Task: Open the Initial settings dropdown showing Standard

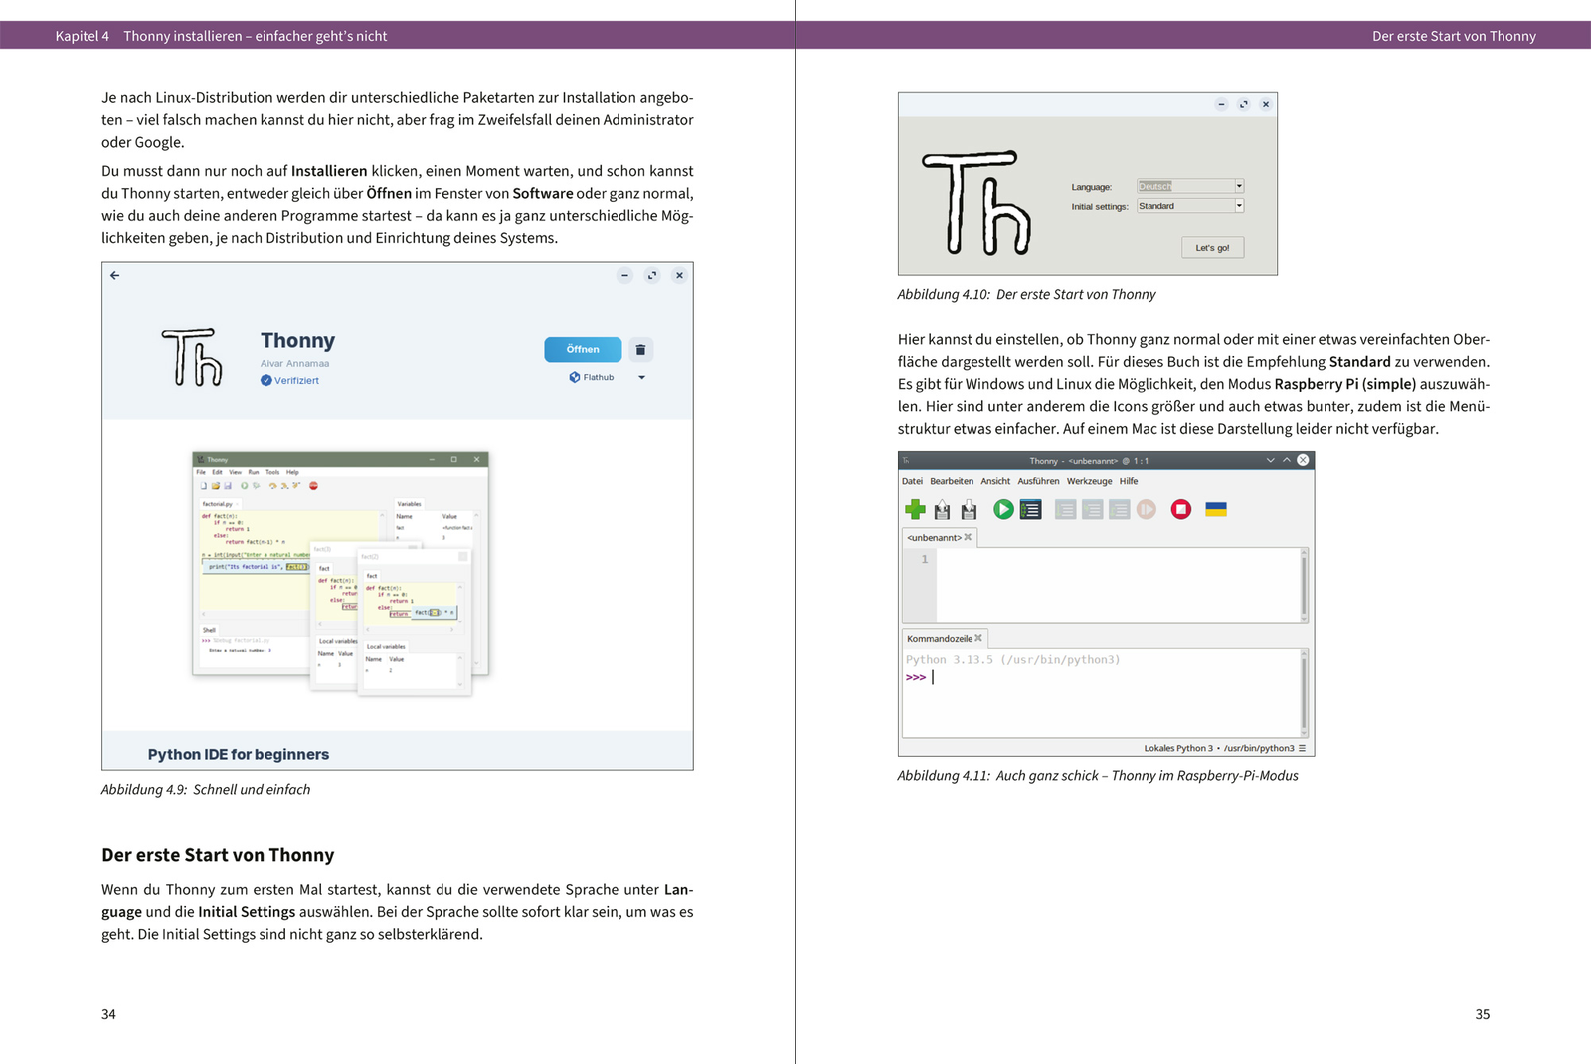Action: point(1190,206)
